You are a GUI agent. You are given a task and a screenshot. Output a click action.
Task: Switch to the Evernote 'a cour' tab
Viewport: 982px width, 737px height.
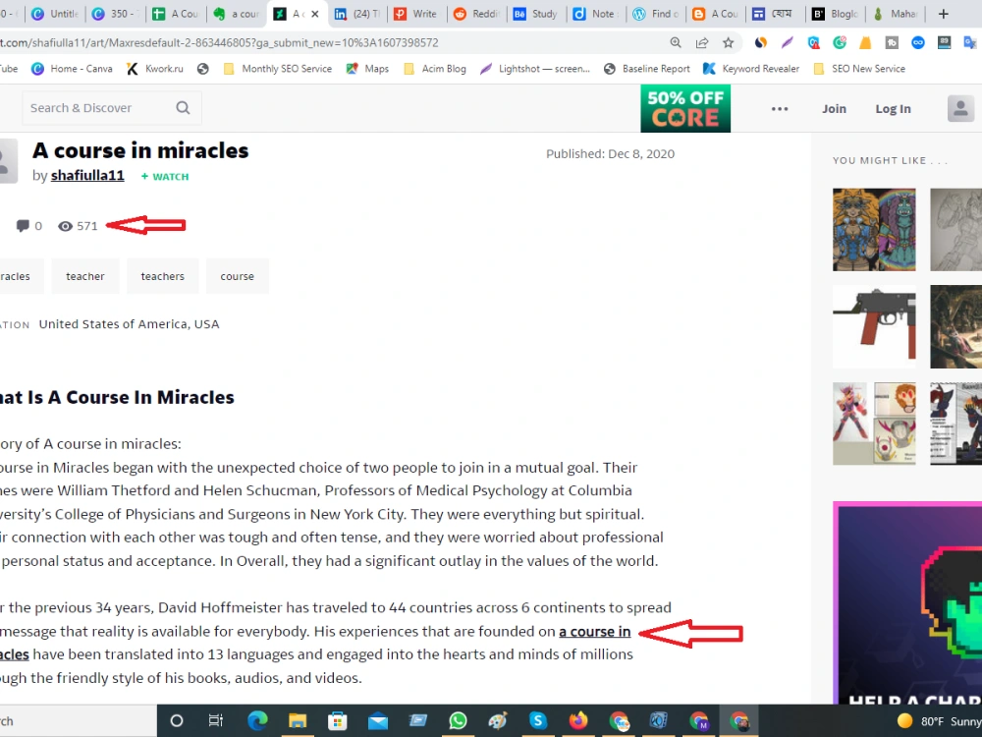pos(236,14)
